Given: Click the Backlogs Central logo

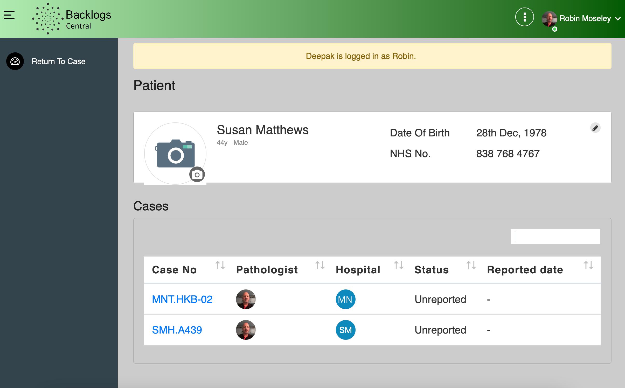Looking at the screenshot, I should (72, 19).
